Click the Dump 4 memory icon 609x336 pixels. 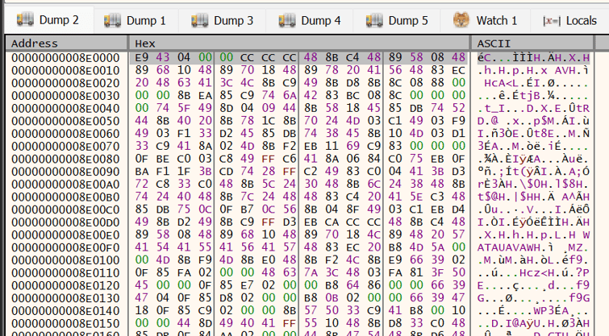pyautogui.click(x=287, y=20)
